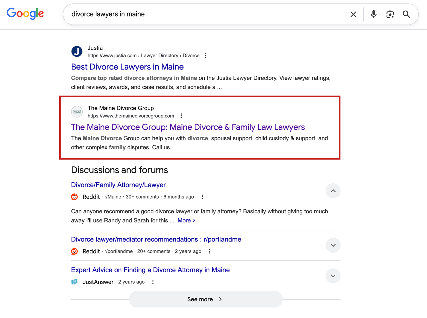Click the themainedivorcegroup.com URL text
Image resolution: width=427 pixels, height=318 pixels.
point(131,116)
